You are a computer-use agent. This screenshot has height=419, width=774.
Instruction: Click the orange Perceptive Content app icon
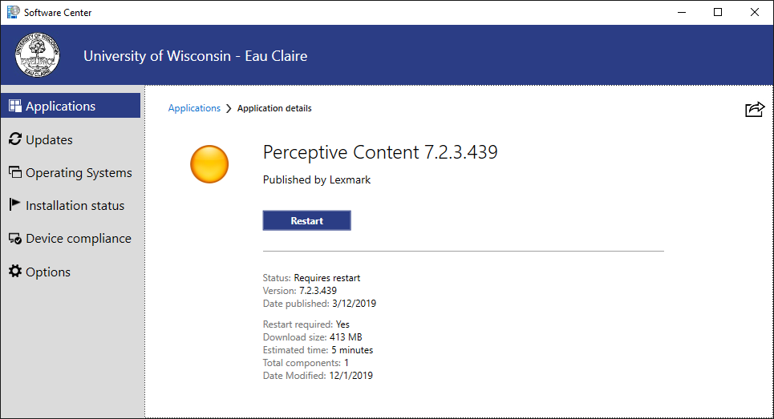tap(209, 164)
